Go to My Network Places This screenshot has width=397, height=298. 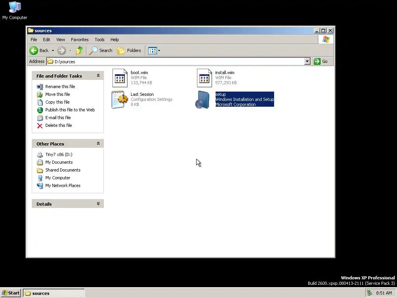63,185
